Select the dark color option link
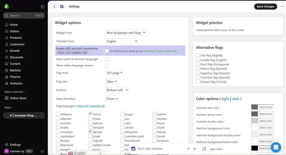 pos(235,99)
